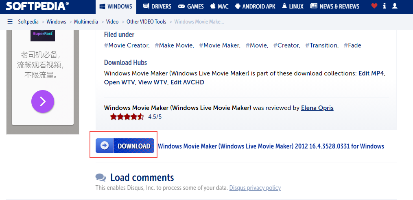This screenshot has width=413, height=200.
Task: Open the Edit AVCHD collection
Action: (187, 82)
